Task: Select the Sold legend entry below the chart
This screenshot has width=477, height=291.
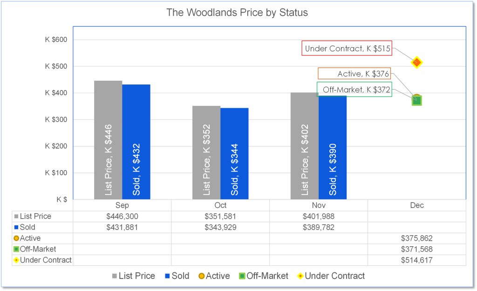Action: [x=177, y=276]
